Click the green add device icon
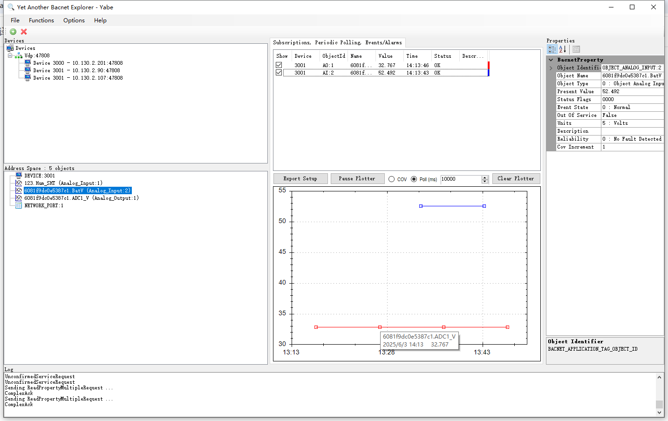This screenshot has height=421, width=668. [13, 32]
